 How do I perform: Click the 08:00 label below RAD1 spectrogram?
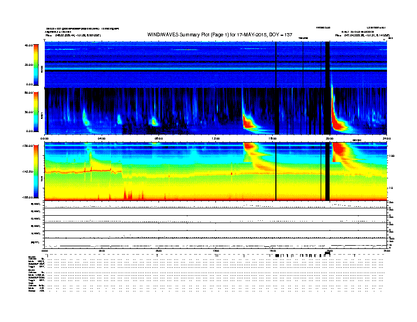tap(158, 138)
